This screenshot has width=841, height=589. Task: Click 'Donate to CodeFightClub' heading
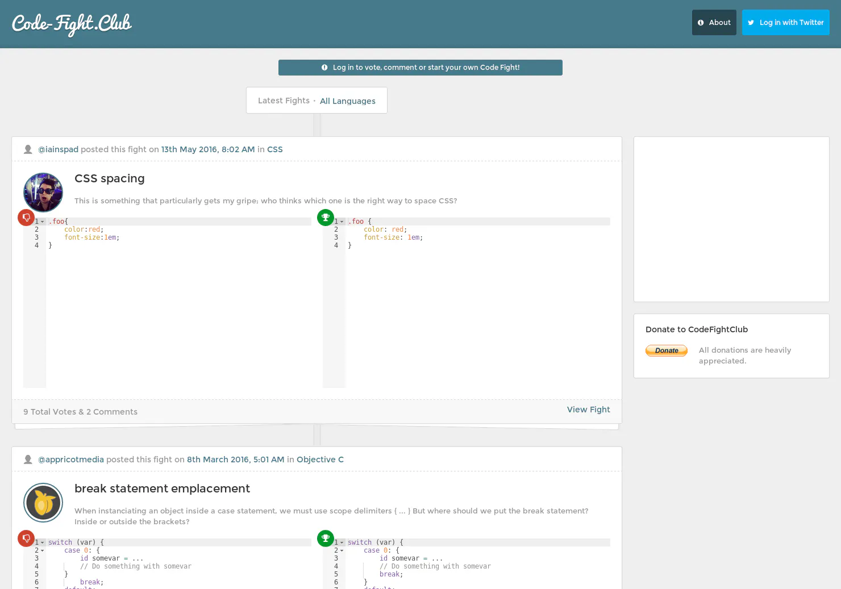pyautogui.click(x=697, y=329)
